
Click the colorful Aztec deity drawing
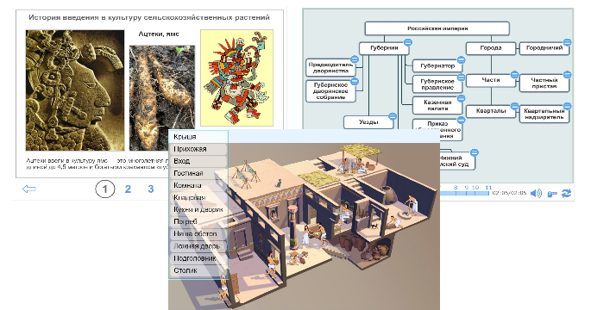tap(236, 77)
